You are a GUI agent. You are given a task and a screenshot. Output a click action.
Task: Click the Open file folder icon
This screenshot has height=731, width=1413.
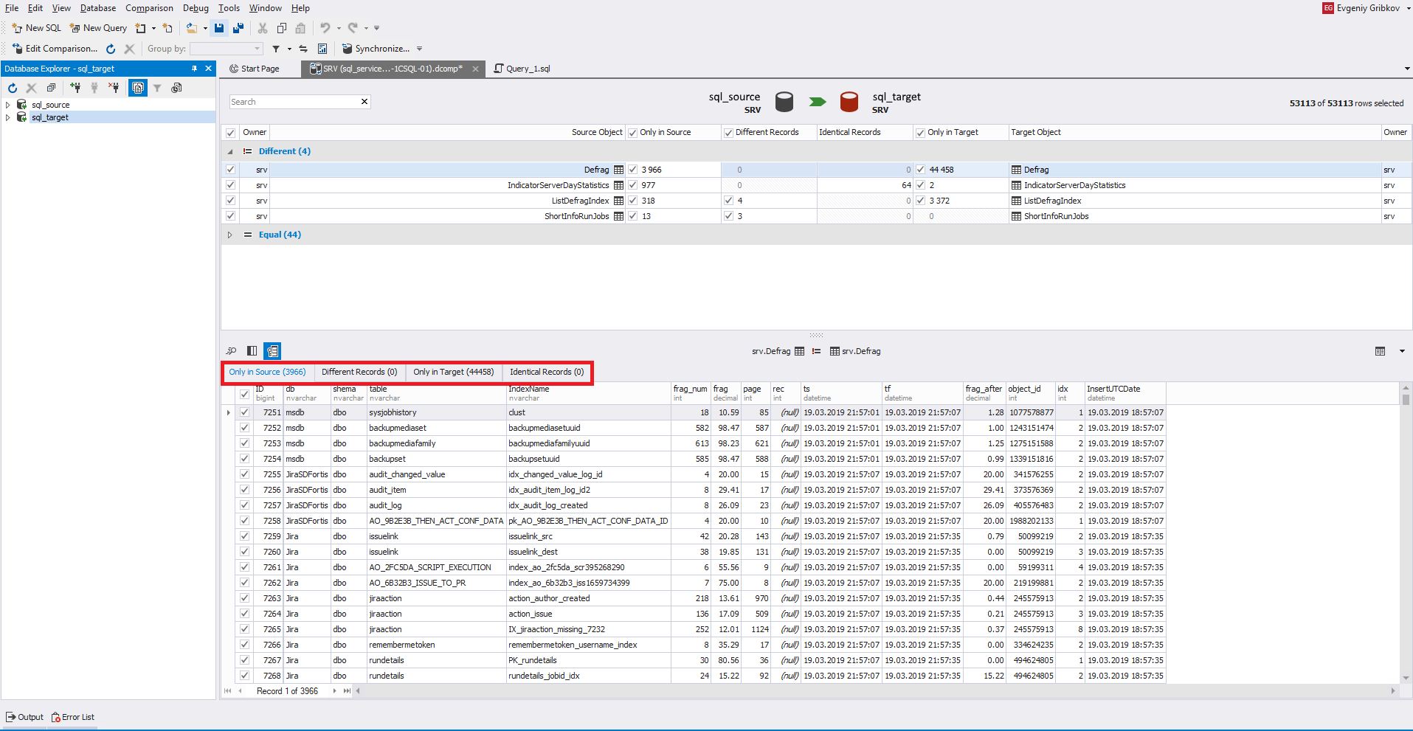[191, 28]
